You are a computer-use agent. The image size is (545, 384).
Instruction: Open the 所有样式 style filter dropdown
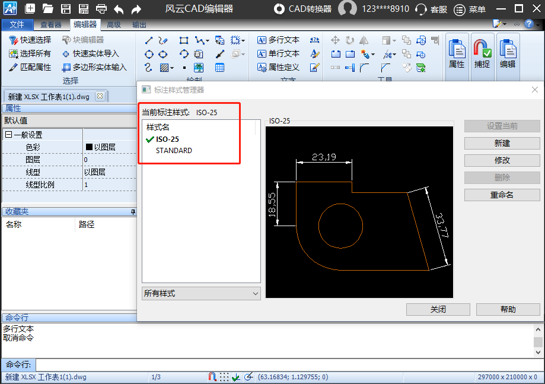point(201,293)
